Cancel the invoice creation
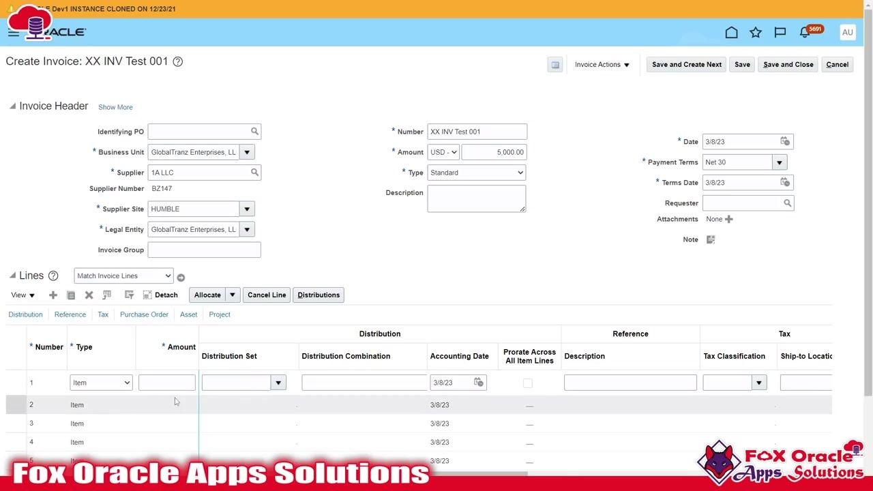 [838, 65]
